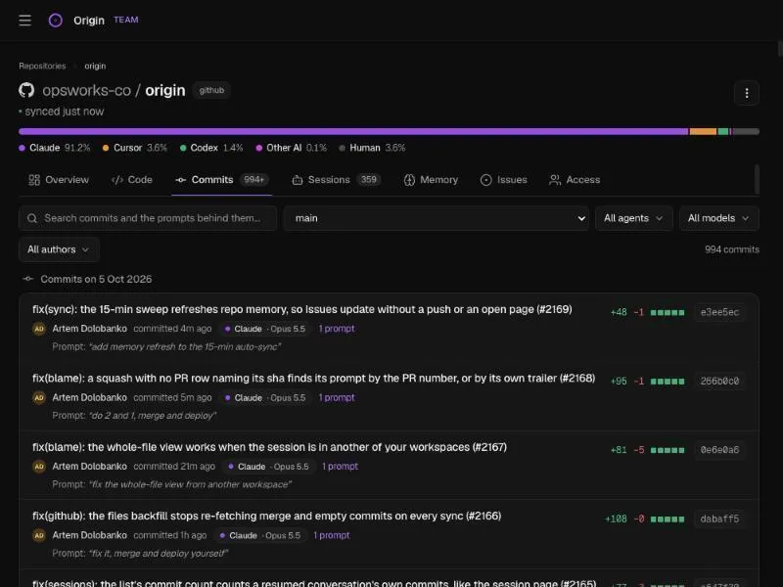Click the Claude Opus 5.5 badge on commit #2167
Screen dimensions: 783x587
coord(268,467)
